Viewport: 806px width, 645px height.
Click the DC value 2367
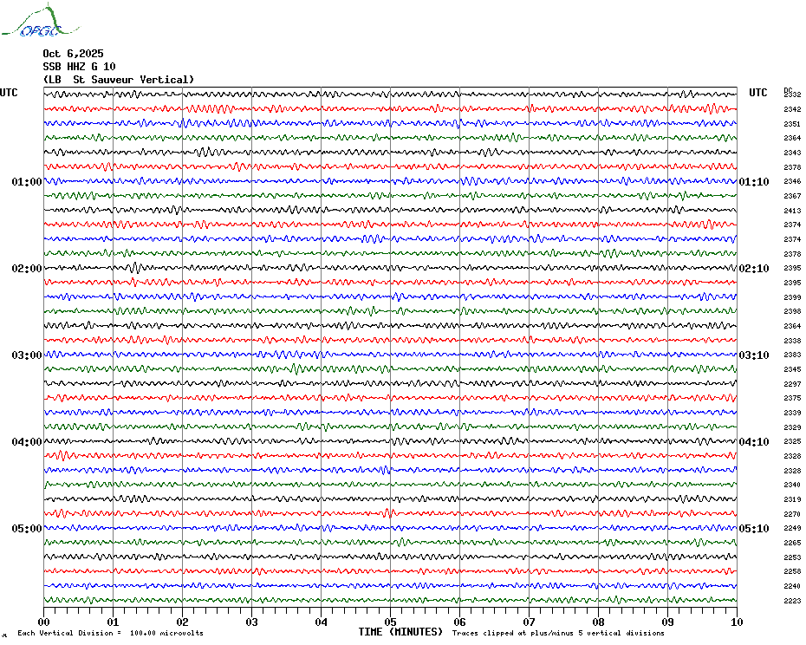pos(792,196)
